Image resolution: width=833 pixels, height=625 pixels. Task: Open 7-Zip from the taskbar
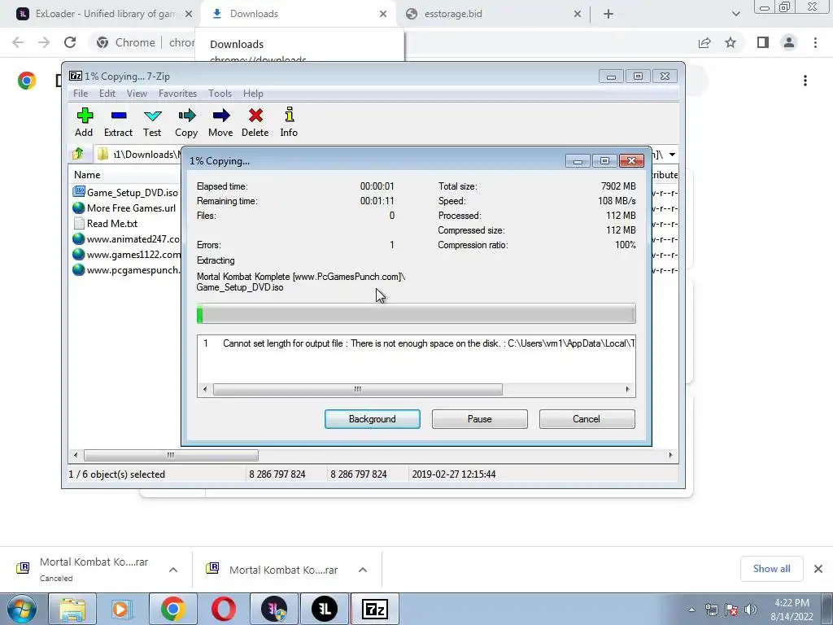[375, 609]
